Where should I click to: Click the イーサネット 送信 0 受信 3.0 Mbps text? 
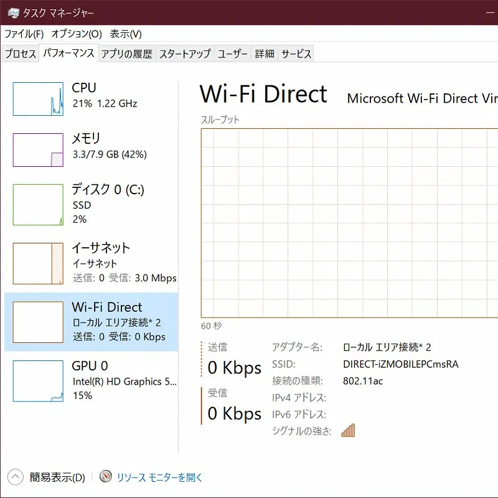pos(125,278)
